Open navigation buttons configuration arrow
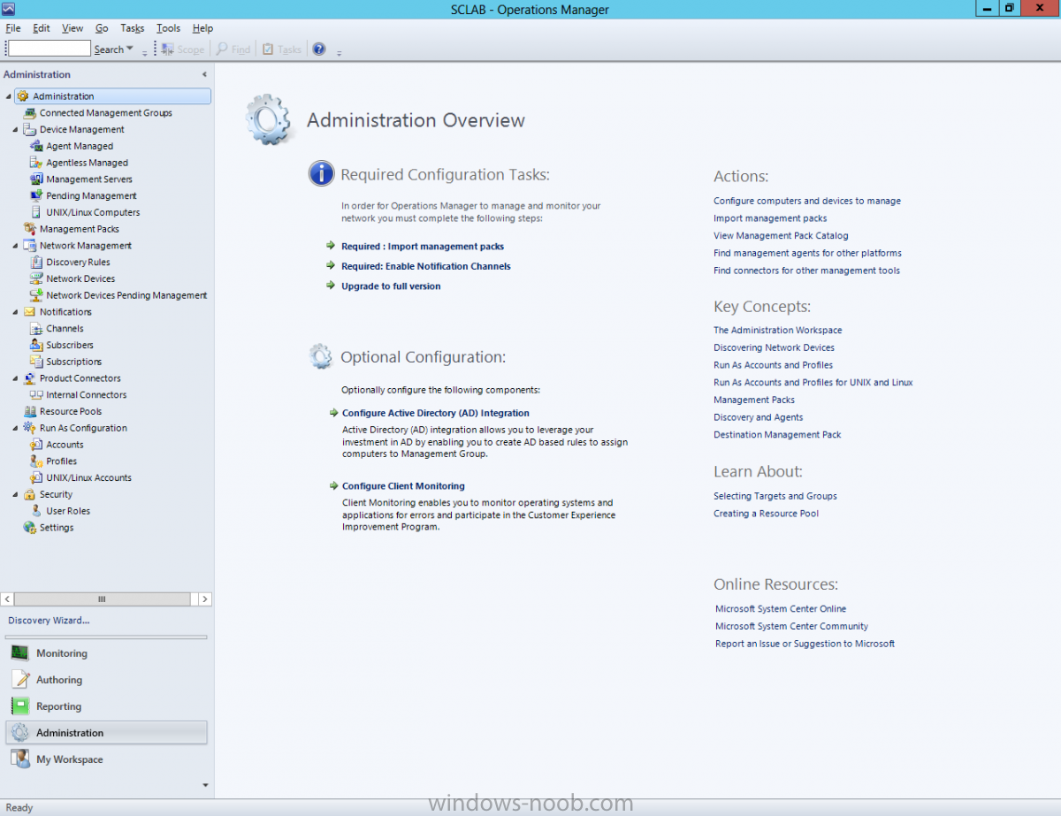1061x816 pixels. click(x=205, y=785)
